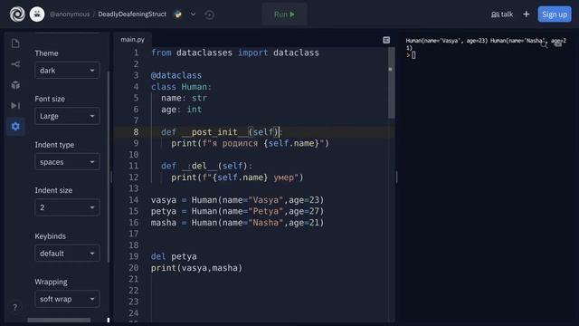Open the Indent type dropdown set to spaces
Viewport: 579px width, 326px height.
point(67,162)
